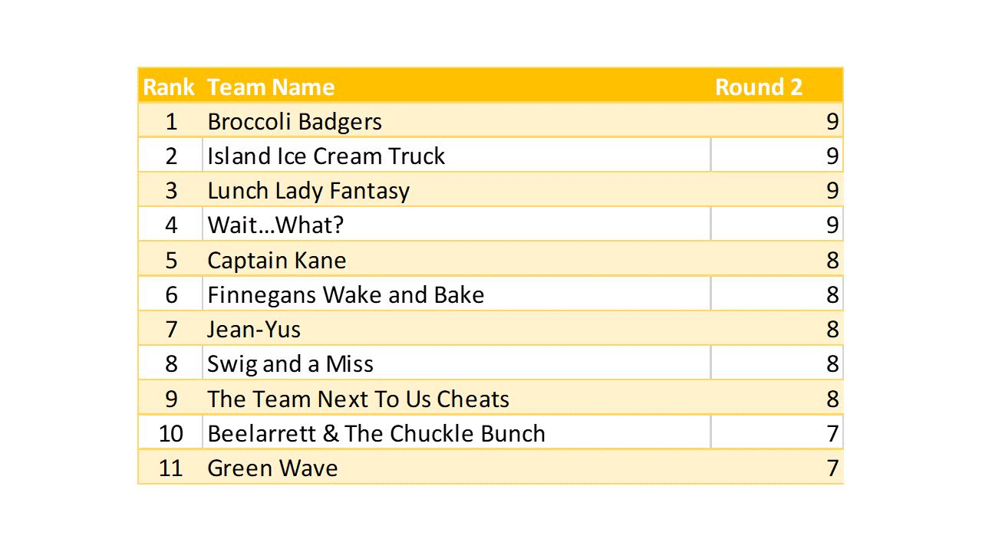Screen dimensions: 982x552
Task: Select The Team Next To Us Cheats
Action: (358, 399)
